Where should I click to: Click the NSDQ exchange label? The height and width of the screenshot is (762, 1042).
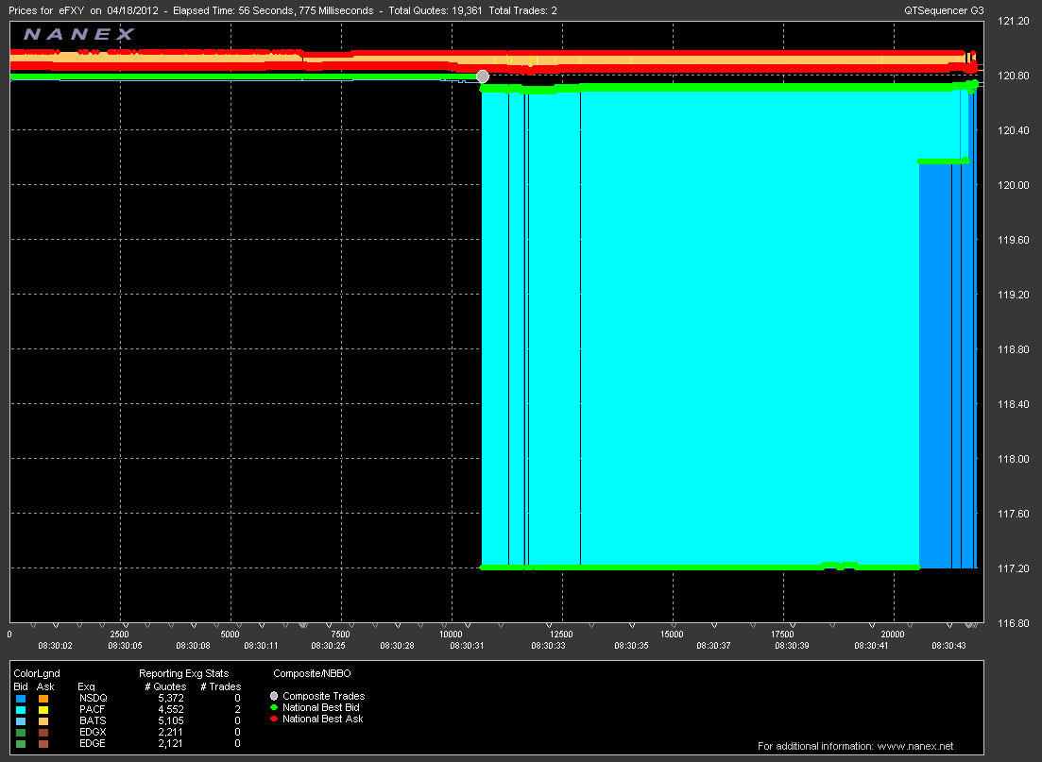pos(93,698)
